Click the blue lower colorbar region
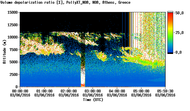 [170, 49]
